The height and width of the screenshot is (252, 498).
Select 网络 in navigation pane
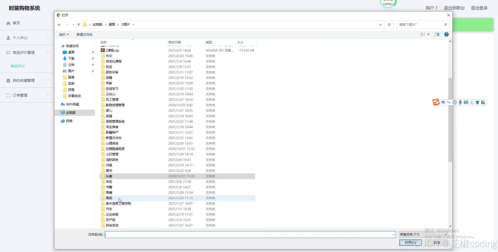tap(69, 121)
